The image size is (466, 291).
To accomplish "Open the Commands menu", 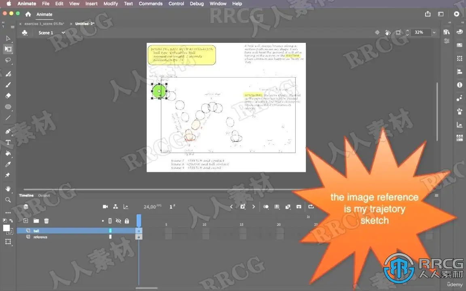I will (x=150, y=4).
